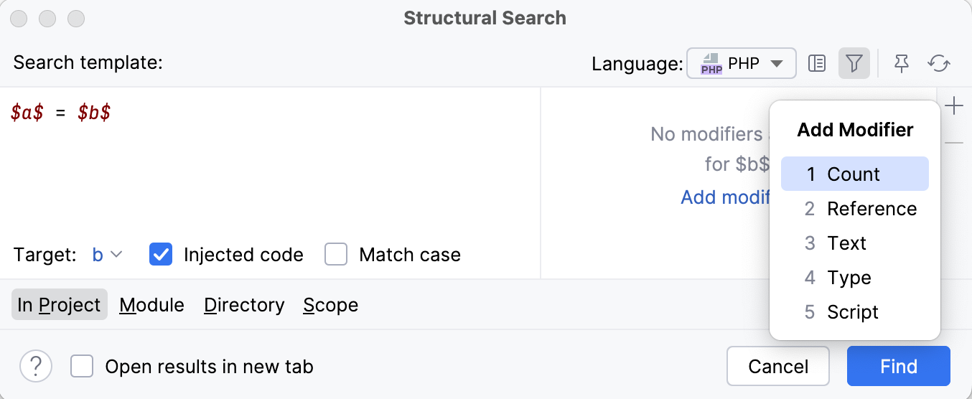Select Count from Add Modifier menu
The height and width of the screenshot is (399, 972).
(854, 174)
